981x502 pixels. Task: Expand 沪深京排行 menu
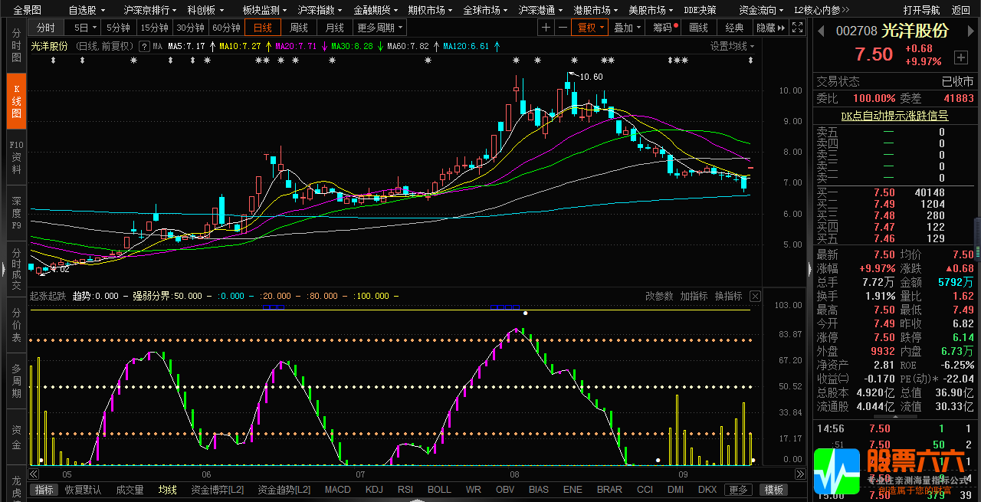tap(149, 10)
